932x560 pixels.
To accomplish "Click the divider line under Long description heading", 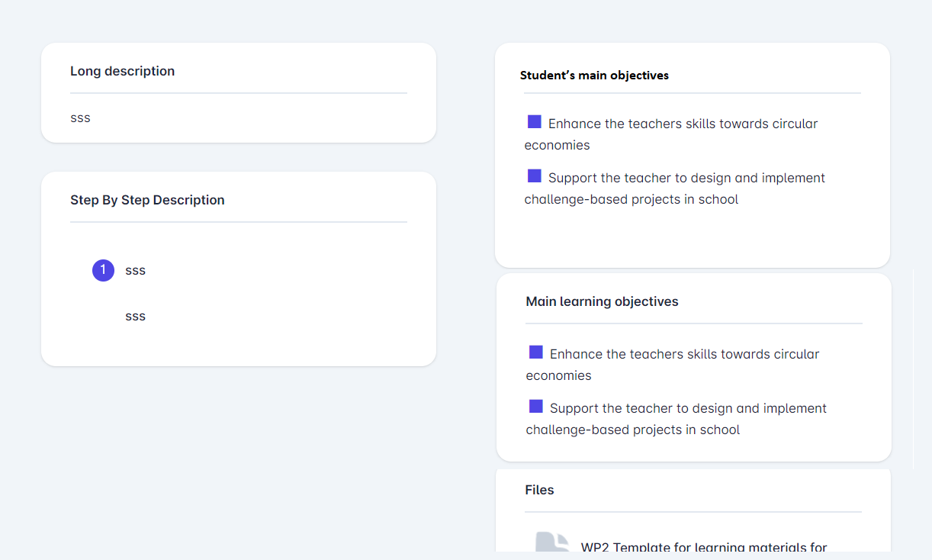I will tap(238, 93).
